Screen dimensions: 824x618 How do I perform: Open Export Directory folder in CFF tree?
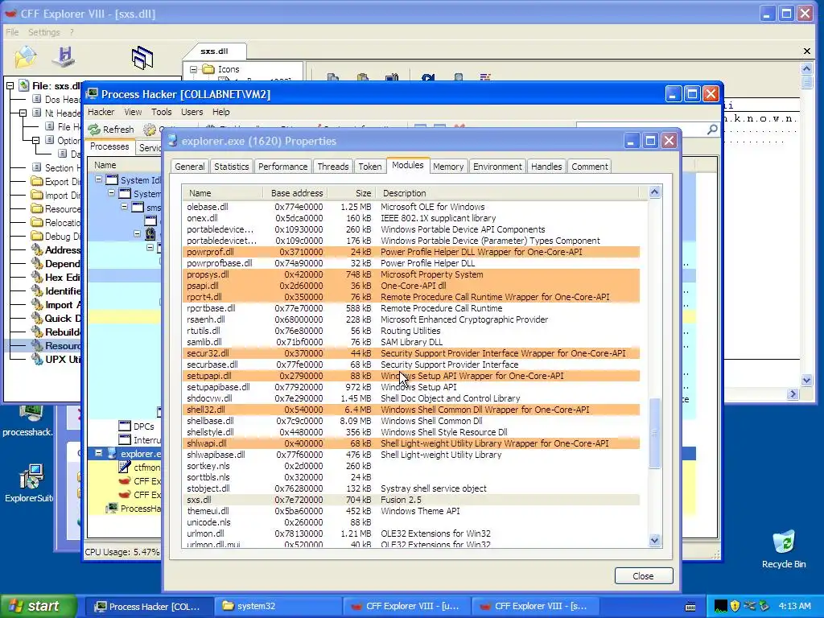click(x=37, y=181)
